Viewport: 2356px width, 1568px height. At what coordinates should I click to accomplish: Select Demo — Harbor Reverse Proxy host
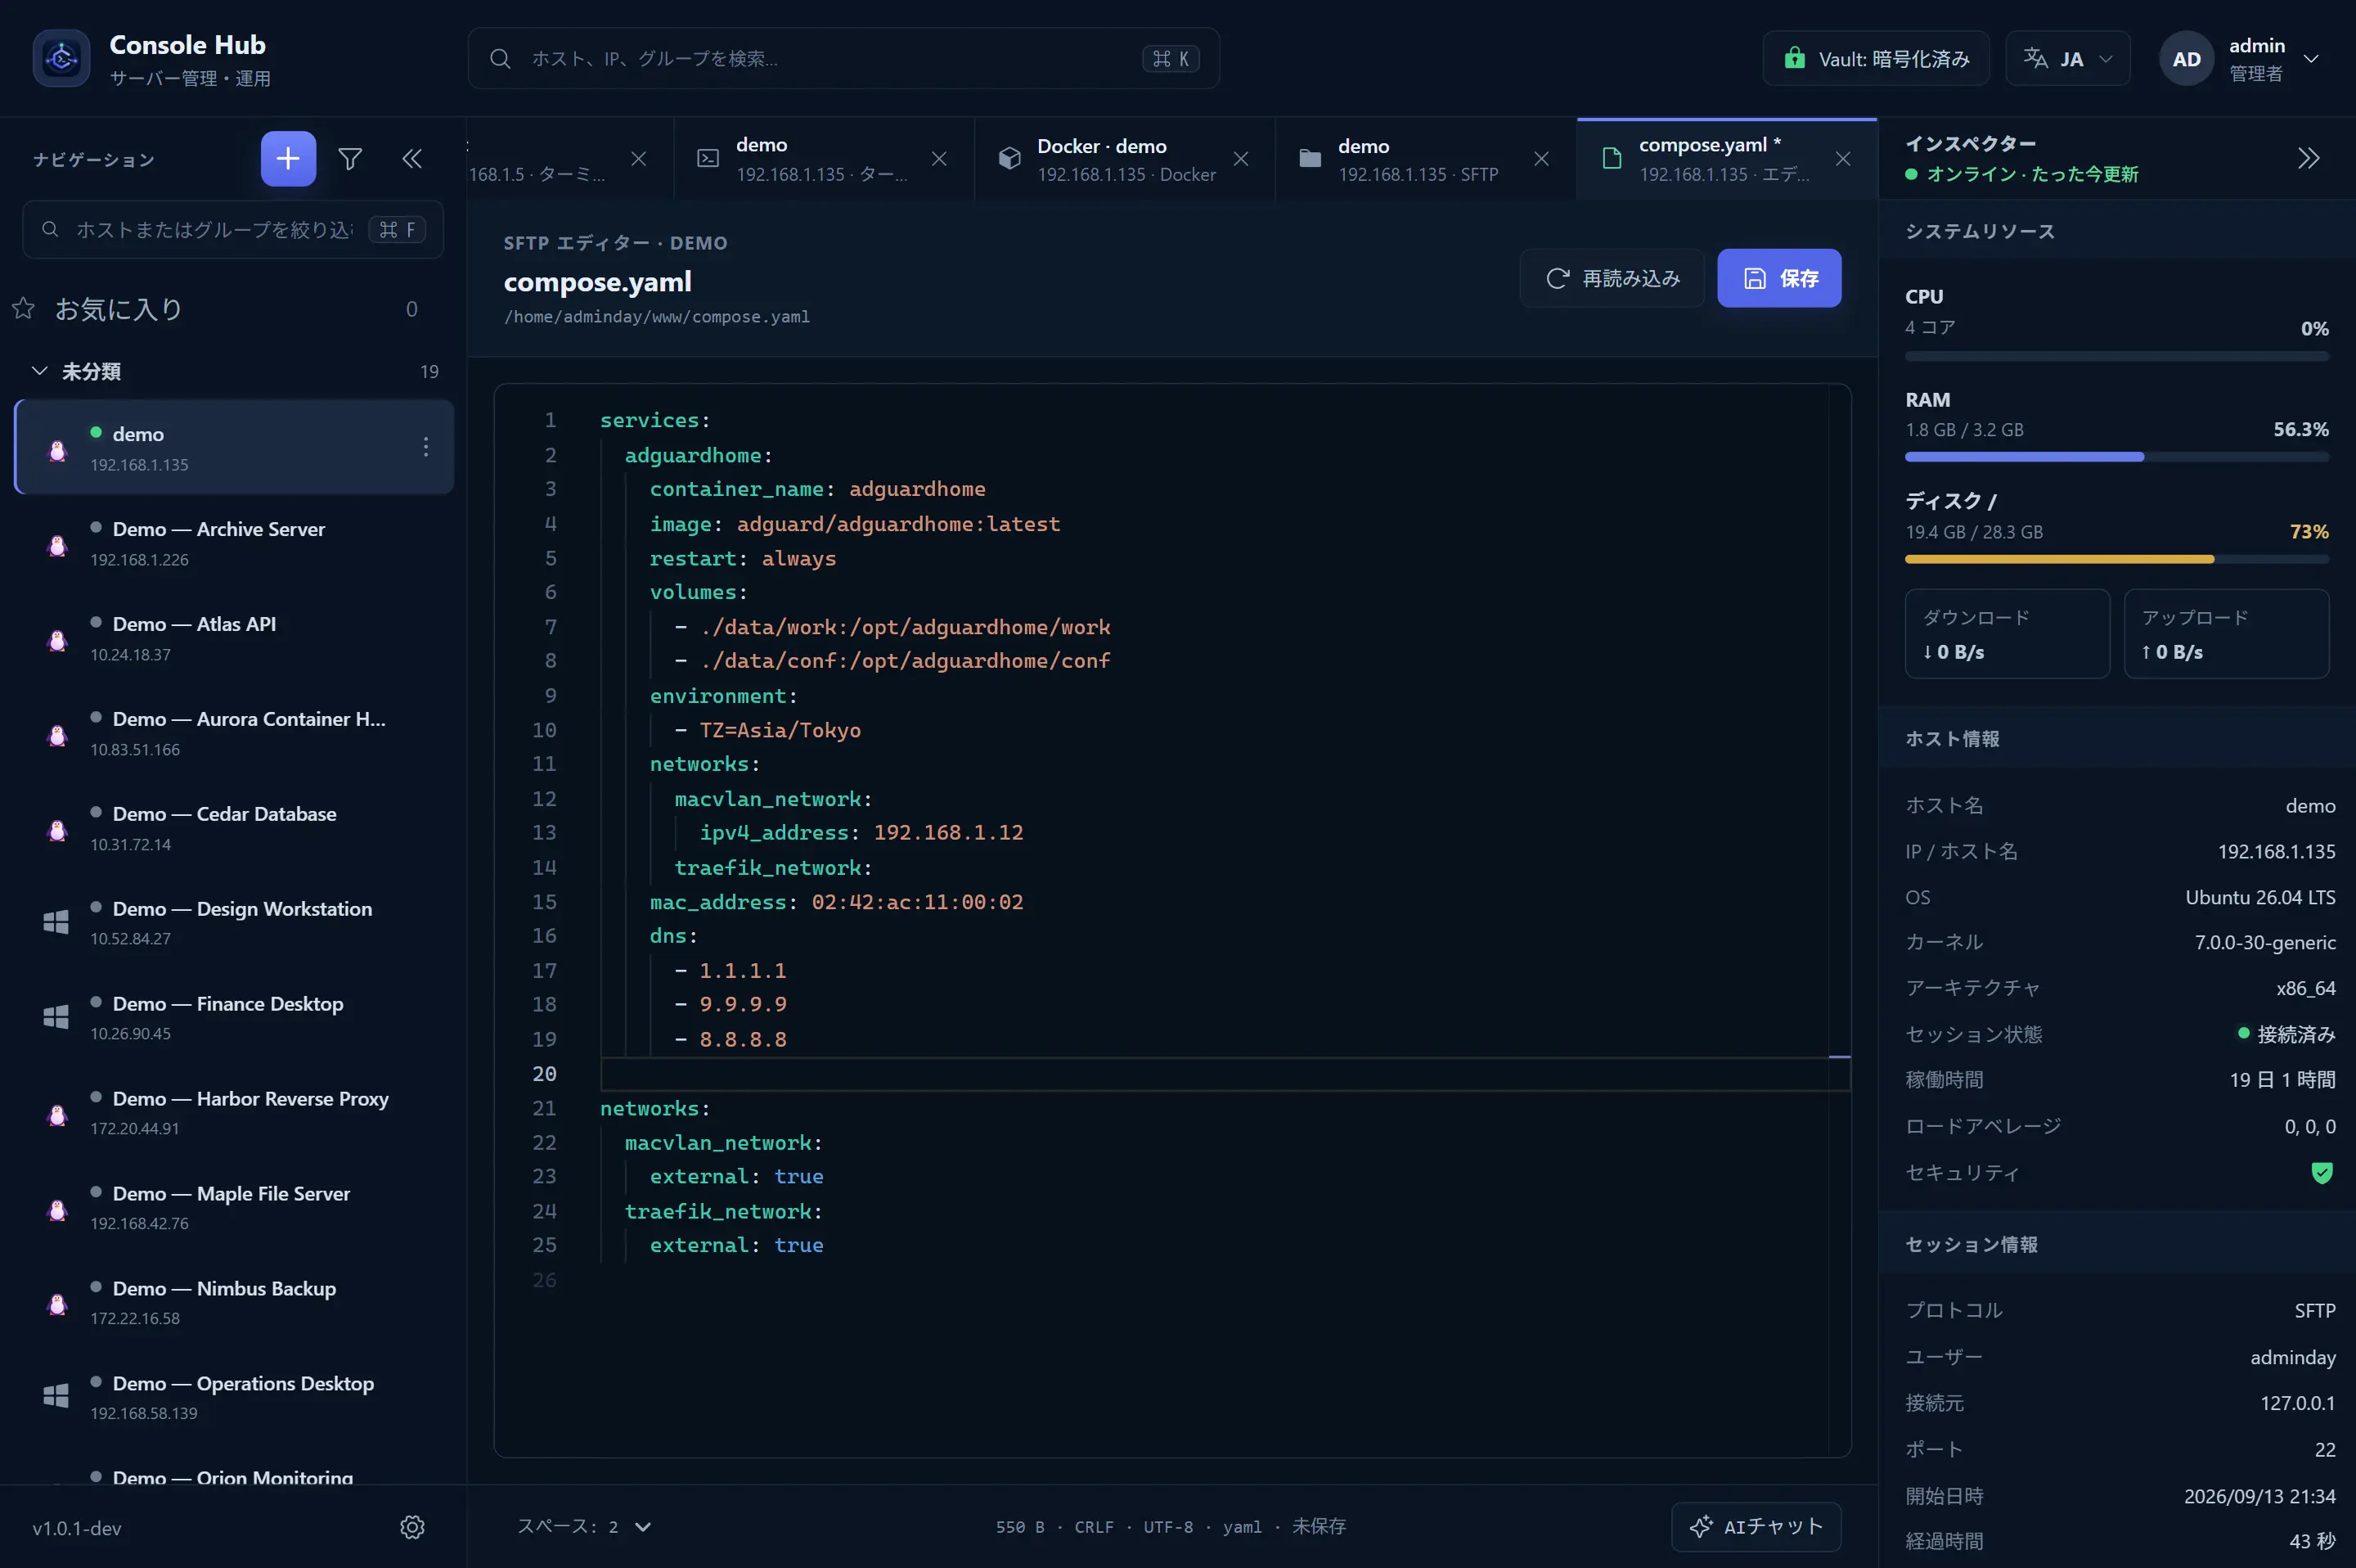click(234, 1112)
